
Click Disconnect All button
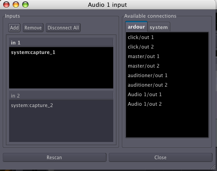tap(63, 28)
